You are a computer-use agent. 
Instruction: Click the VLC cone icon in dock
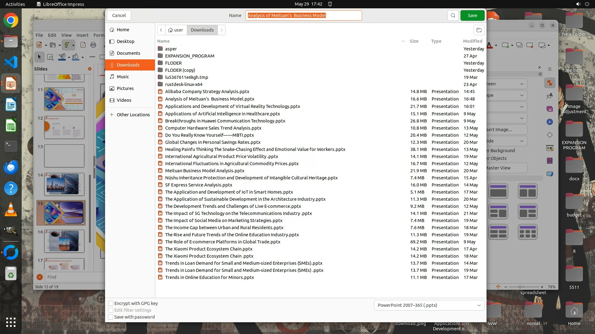coord(11,210)
